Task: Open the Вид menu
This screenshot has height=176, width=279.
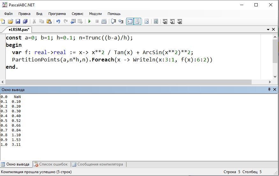Action: pos(39,14)
